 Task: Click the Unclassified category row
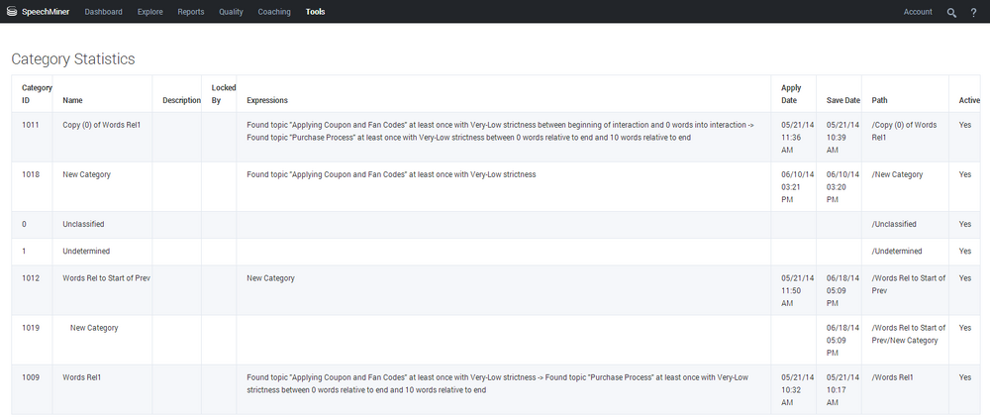tap(83, 224)
